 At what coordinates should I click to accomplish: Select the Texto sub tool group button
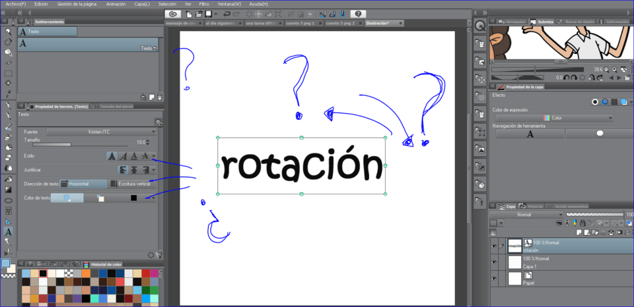(x=48, y=31)
